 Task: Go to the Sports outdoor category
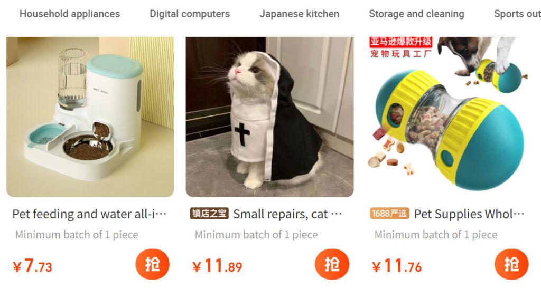pos(517,14)
